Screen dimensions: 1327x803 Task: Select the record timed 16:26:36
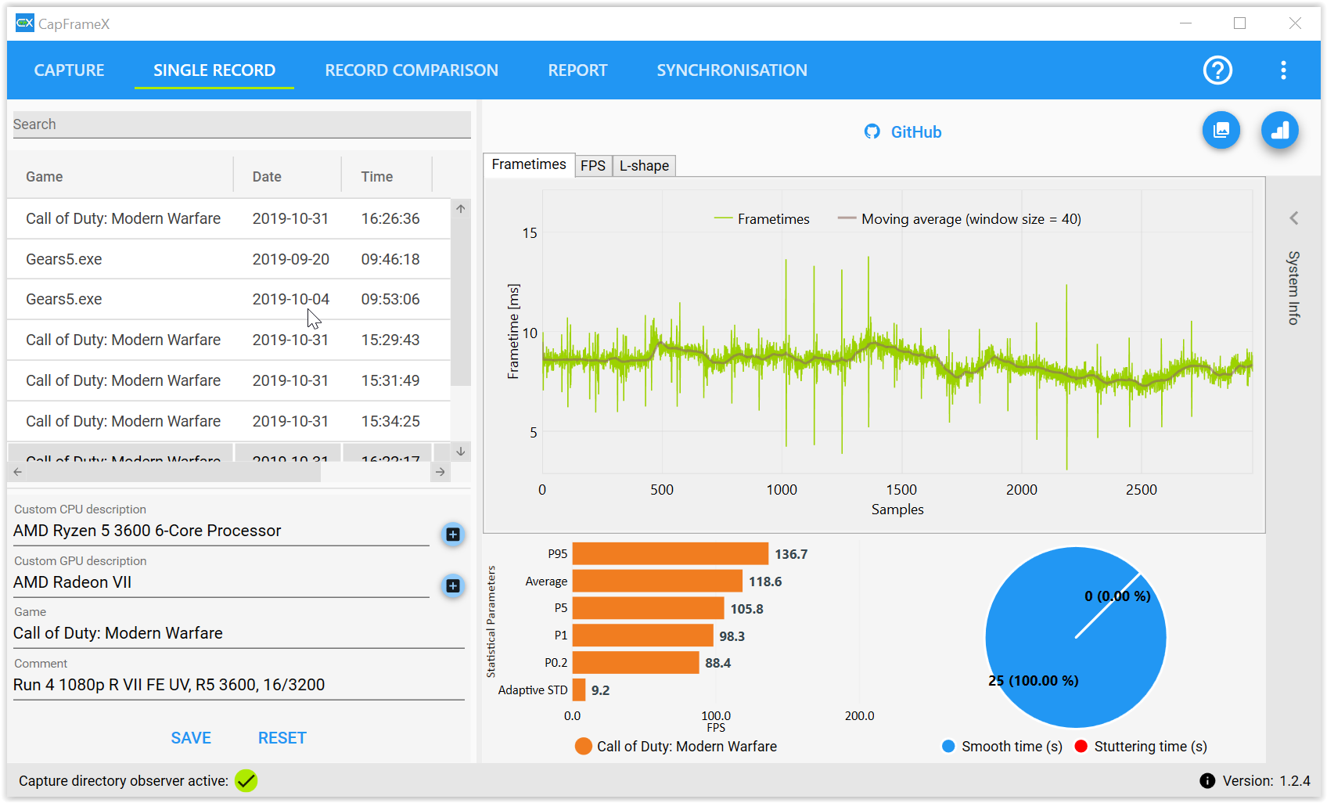[x=229, y=218]
